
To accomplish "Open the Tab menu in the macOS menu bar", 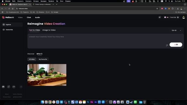I will pos(57,1).
